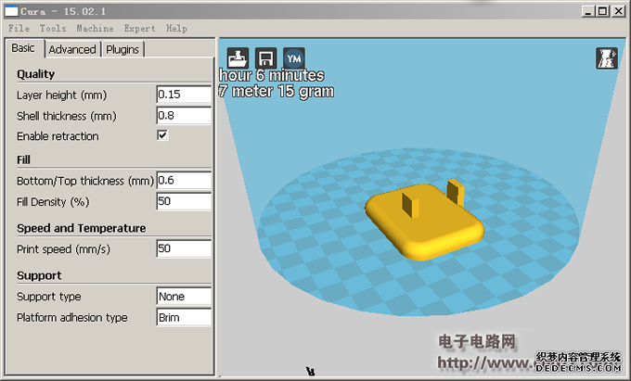Open the Help menu
Image resolution: width=631 pixels, height=381 pixels.
pyautogui.click(x=176, y=28)
